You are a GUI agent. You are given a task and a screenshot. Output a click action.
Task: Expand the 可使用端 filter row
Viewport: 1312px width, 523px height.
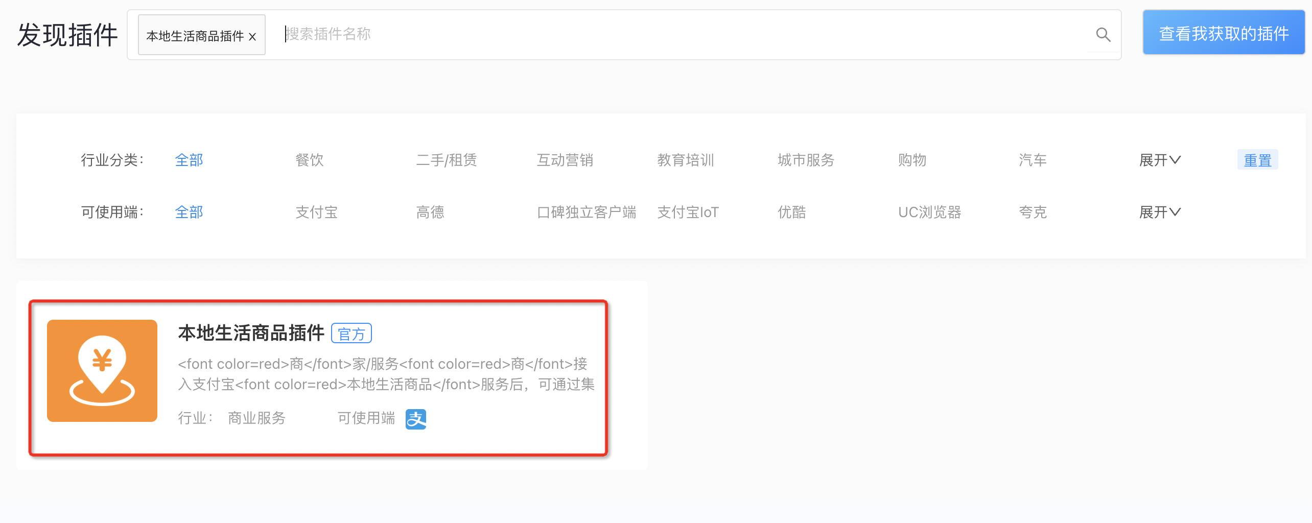click(x=1160, y=212)
